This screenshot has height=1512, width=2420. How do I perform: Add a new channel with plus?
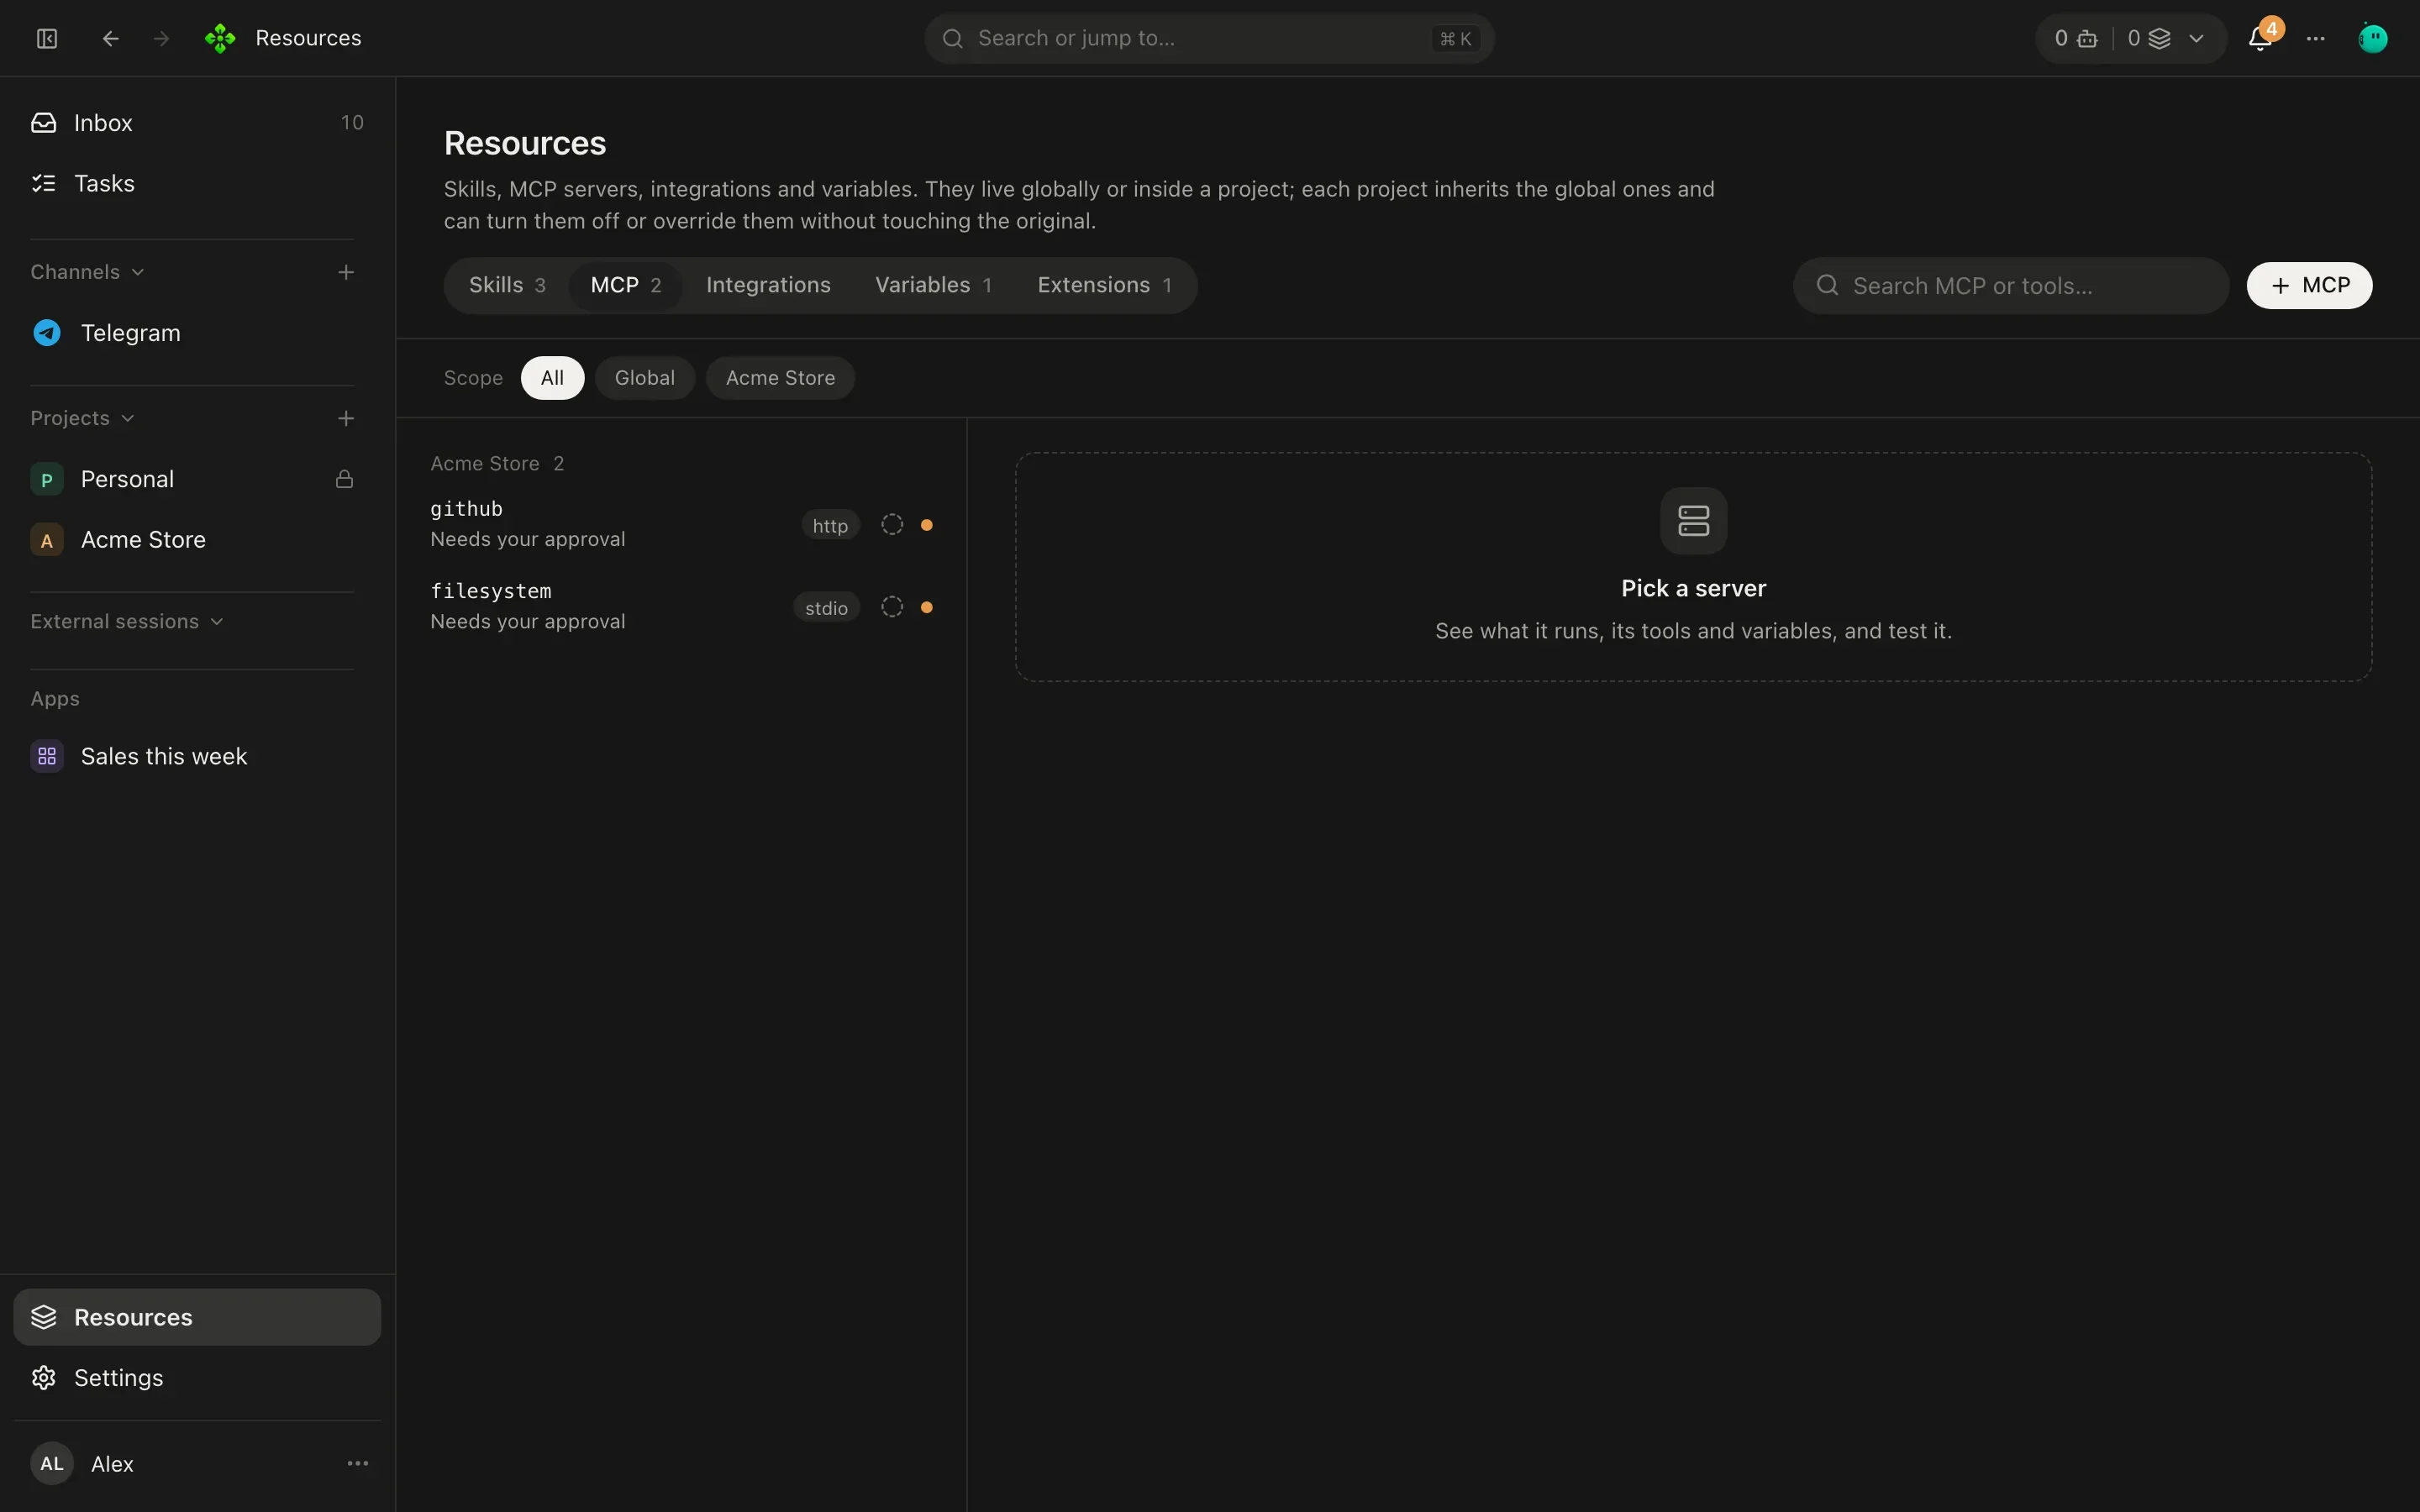click(346, 272)
